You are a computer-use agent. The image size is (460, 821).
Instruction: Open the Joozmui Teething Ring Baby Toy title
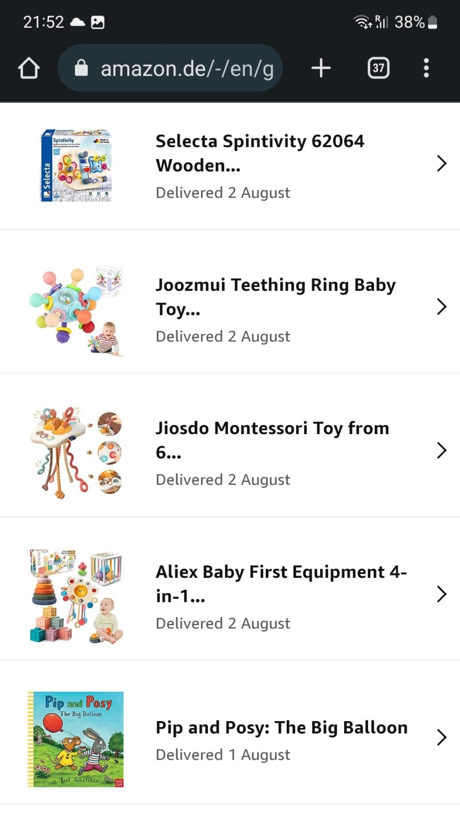[x=275, y=296]
